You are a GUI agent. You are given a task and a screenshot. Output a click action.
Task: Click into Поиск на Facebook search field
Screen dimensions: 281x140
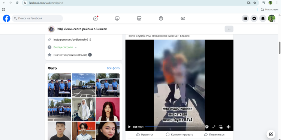tap(37, 18)
